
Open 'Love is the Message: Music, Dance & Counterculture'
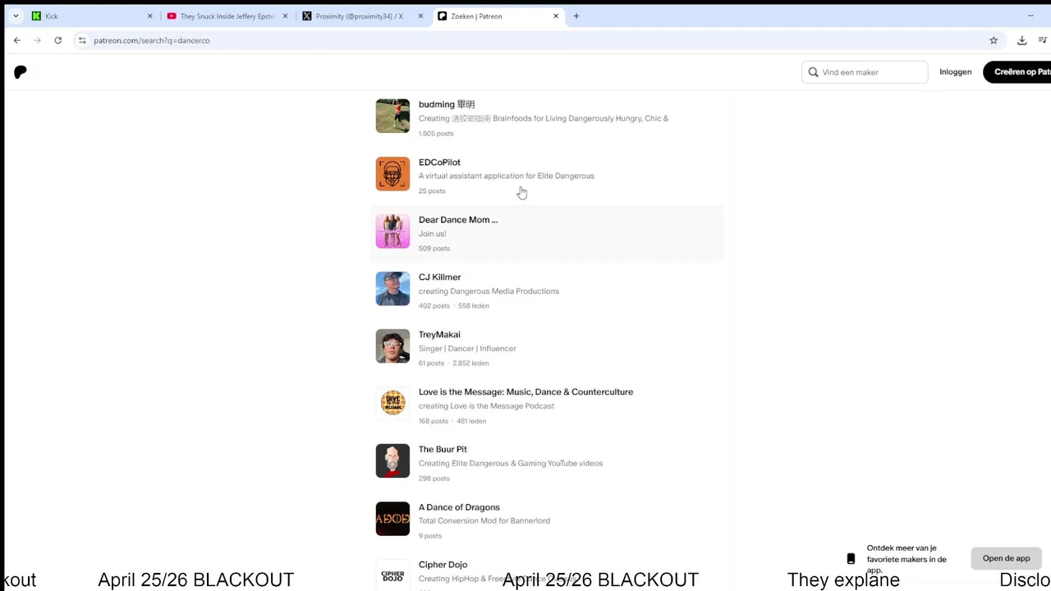[525, 392]
